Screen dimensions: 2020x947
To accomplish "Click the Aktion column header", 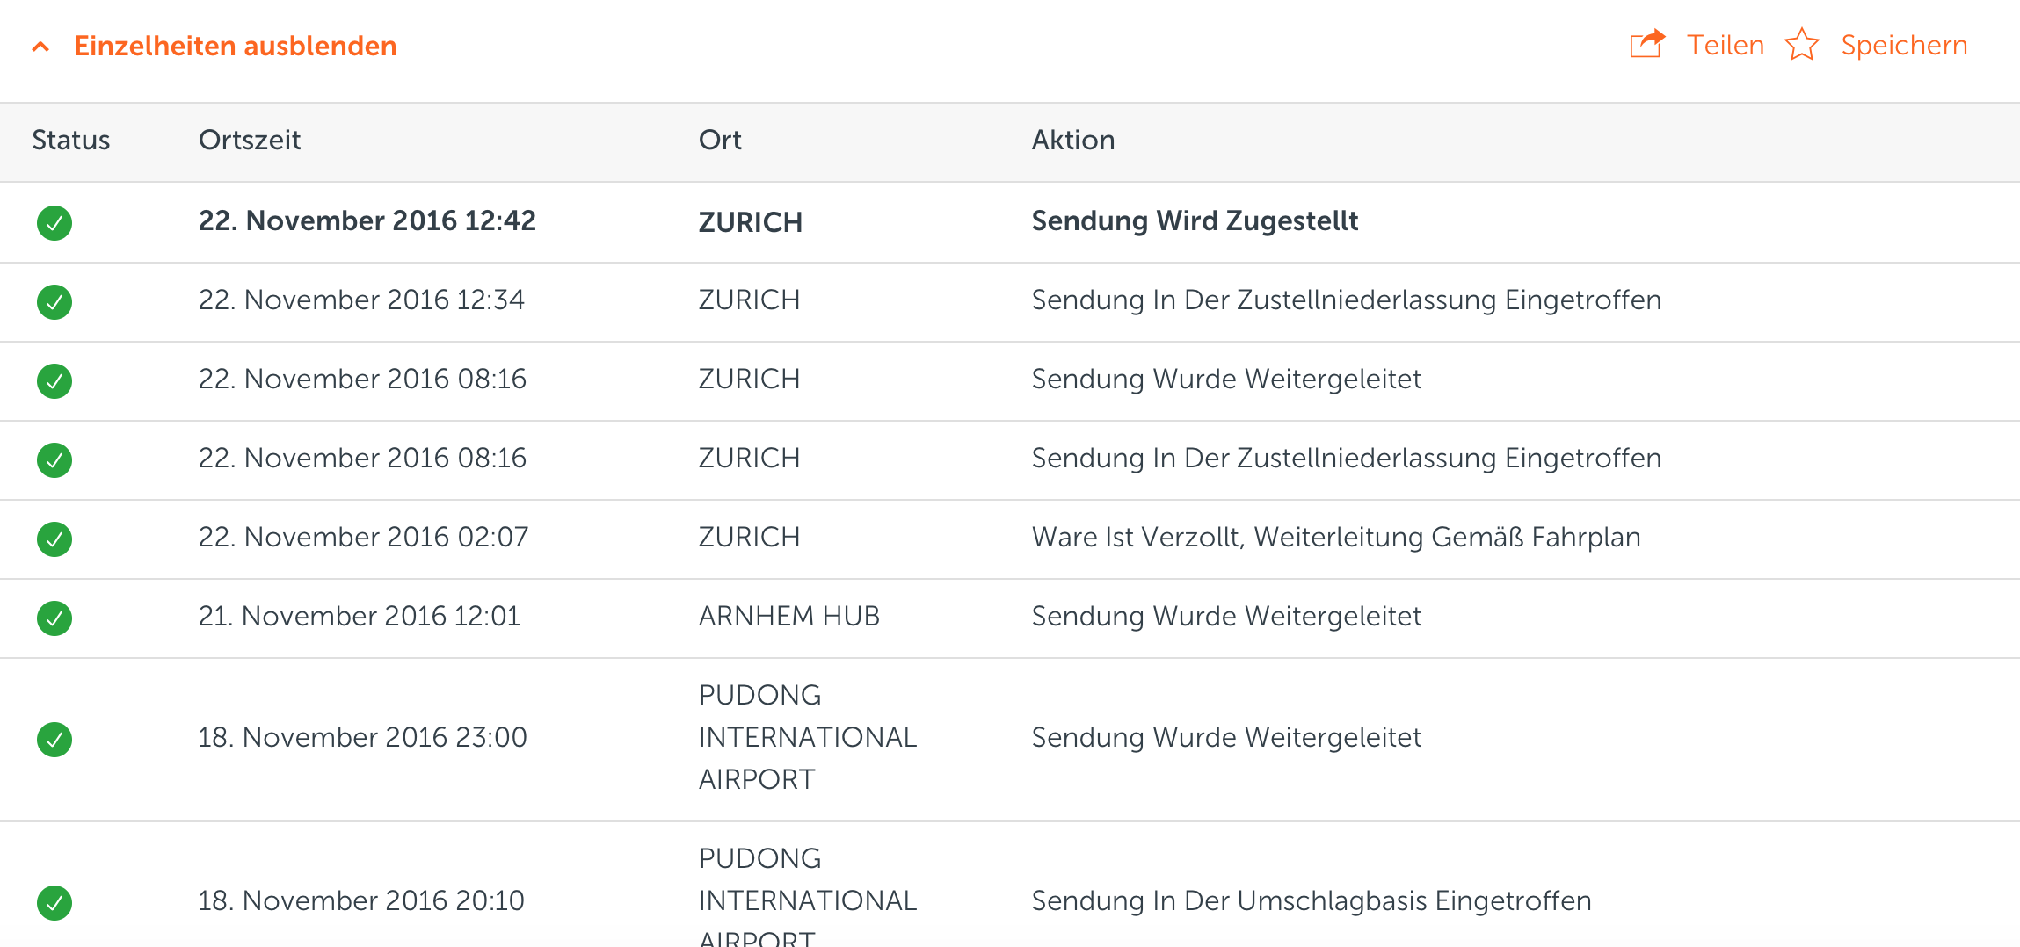I will pos(1072,141).
